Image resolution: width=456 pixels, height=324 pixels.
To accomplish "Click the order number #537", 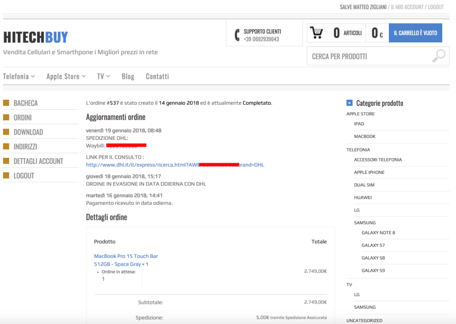I will coord(113,103).
